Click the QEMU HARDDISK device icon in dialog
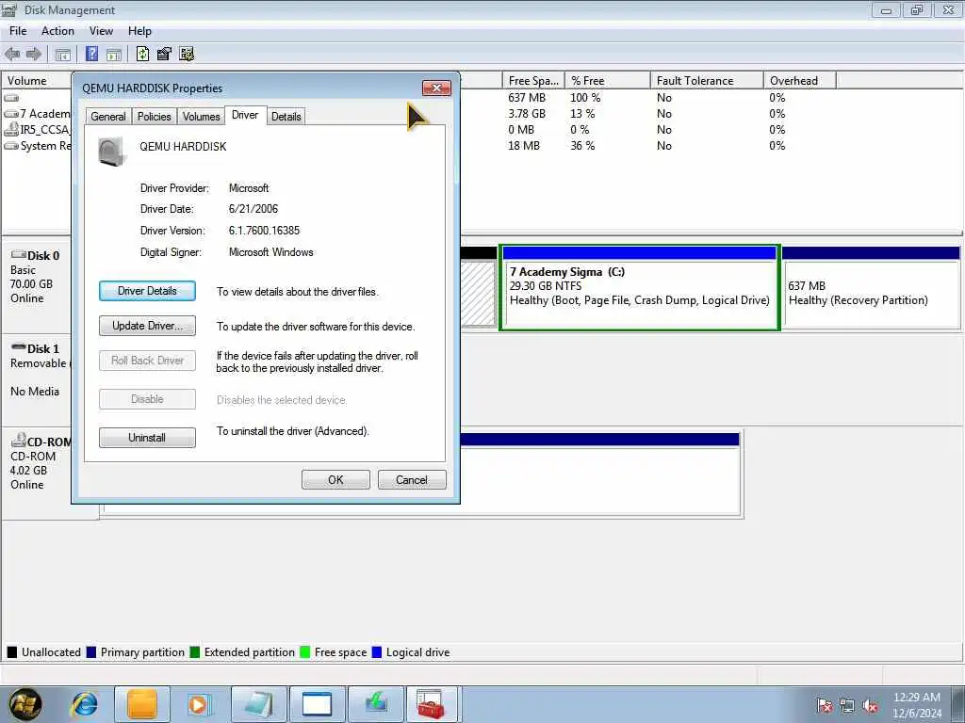The image size is (965, 723). pyautogui.click(x=112, y=152)
